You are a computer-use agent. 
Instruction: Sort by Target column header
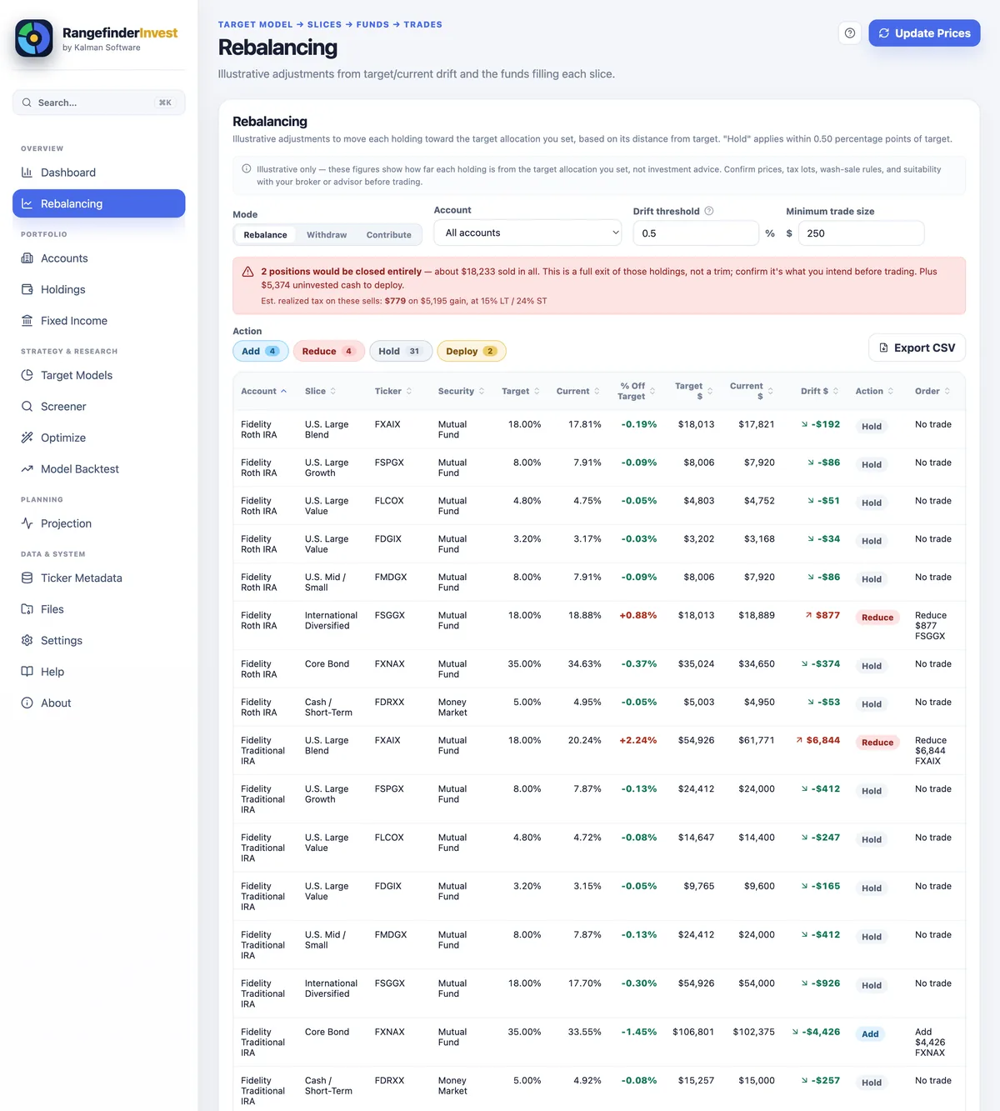click(521, 391)
